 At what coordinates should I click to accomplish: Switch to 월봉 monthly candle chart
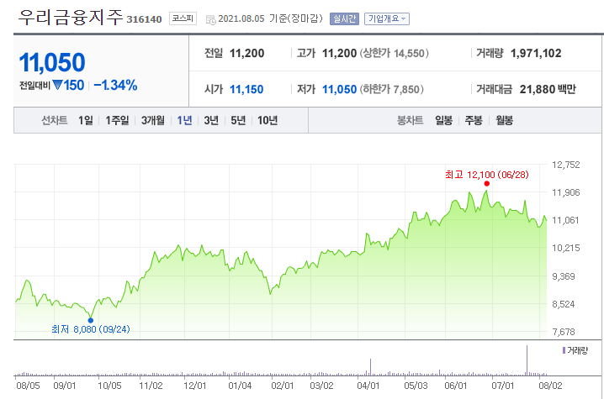pos(504,120)
